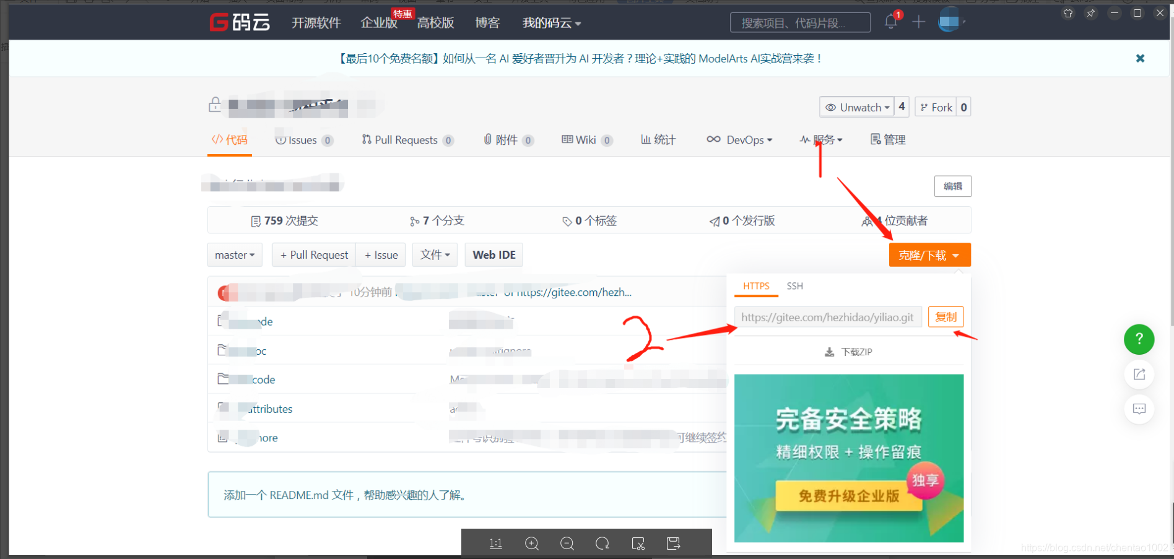1174x559 pixels.
Task: Switch to the HTTPS clone tab
Action: tap(756, 286)
